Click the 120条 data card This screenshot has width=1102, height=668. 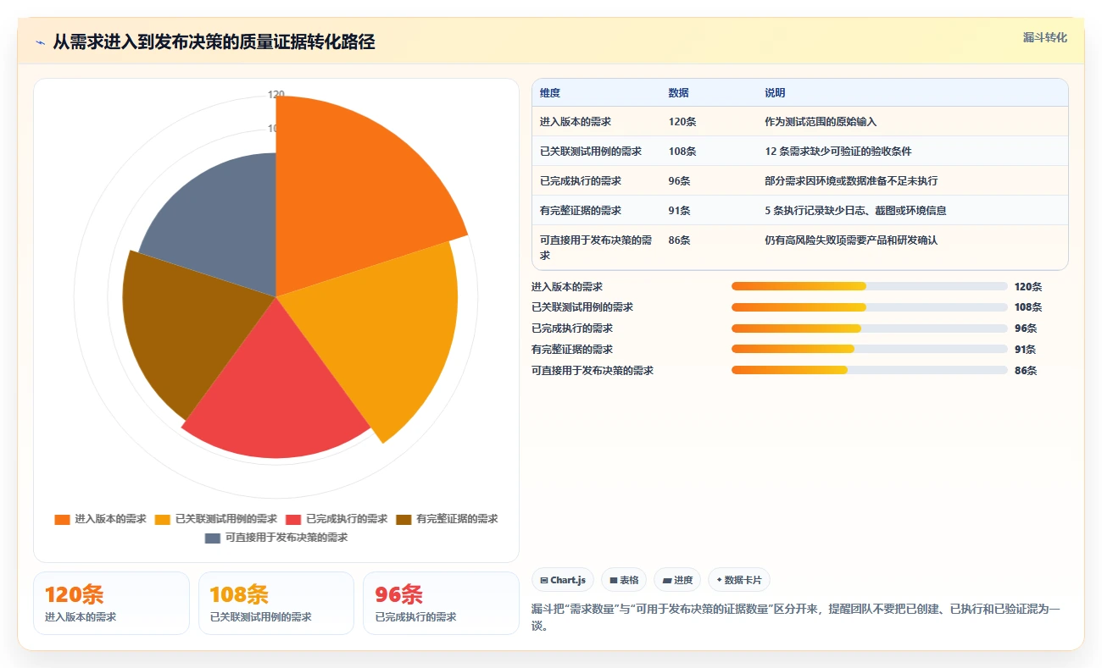111,603
